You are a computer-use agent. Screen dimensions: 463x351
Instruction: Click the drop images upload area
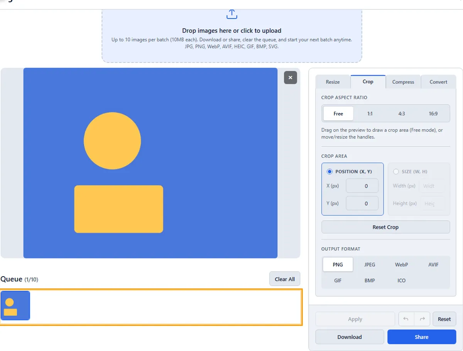pyautogui.click(x=231, y=35)
